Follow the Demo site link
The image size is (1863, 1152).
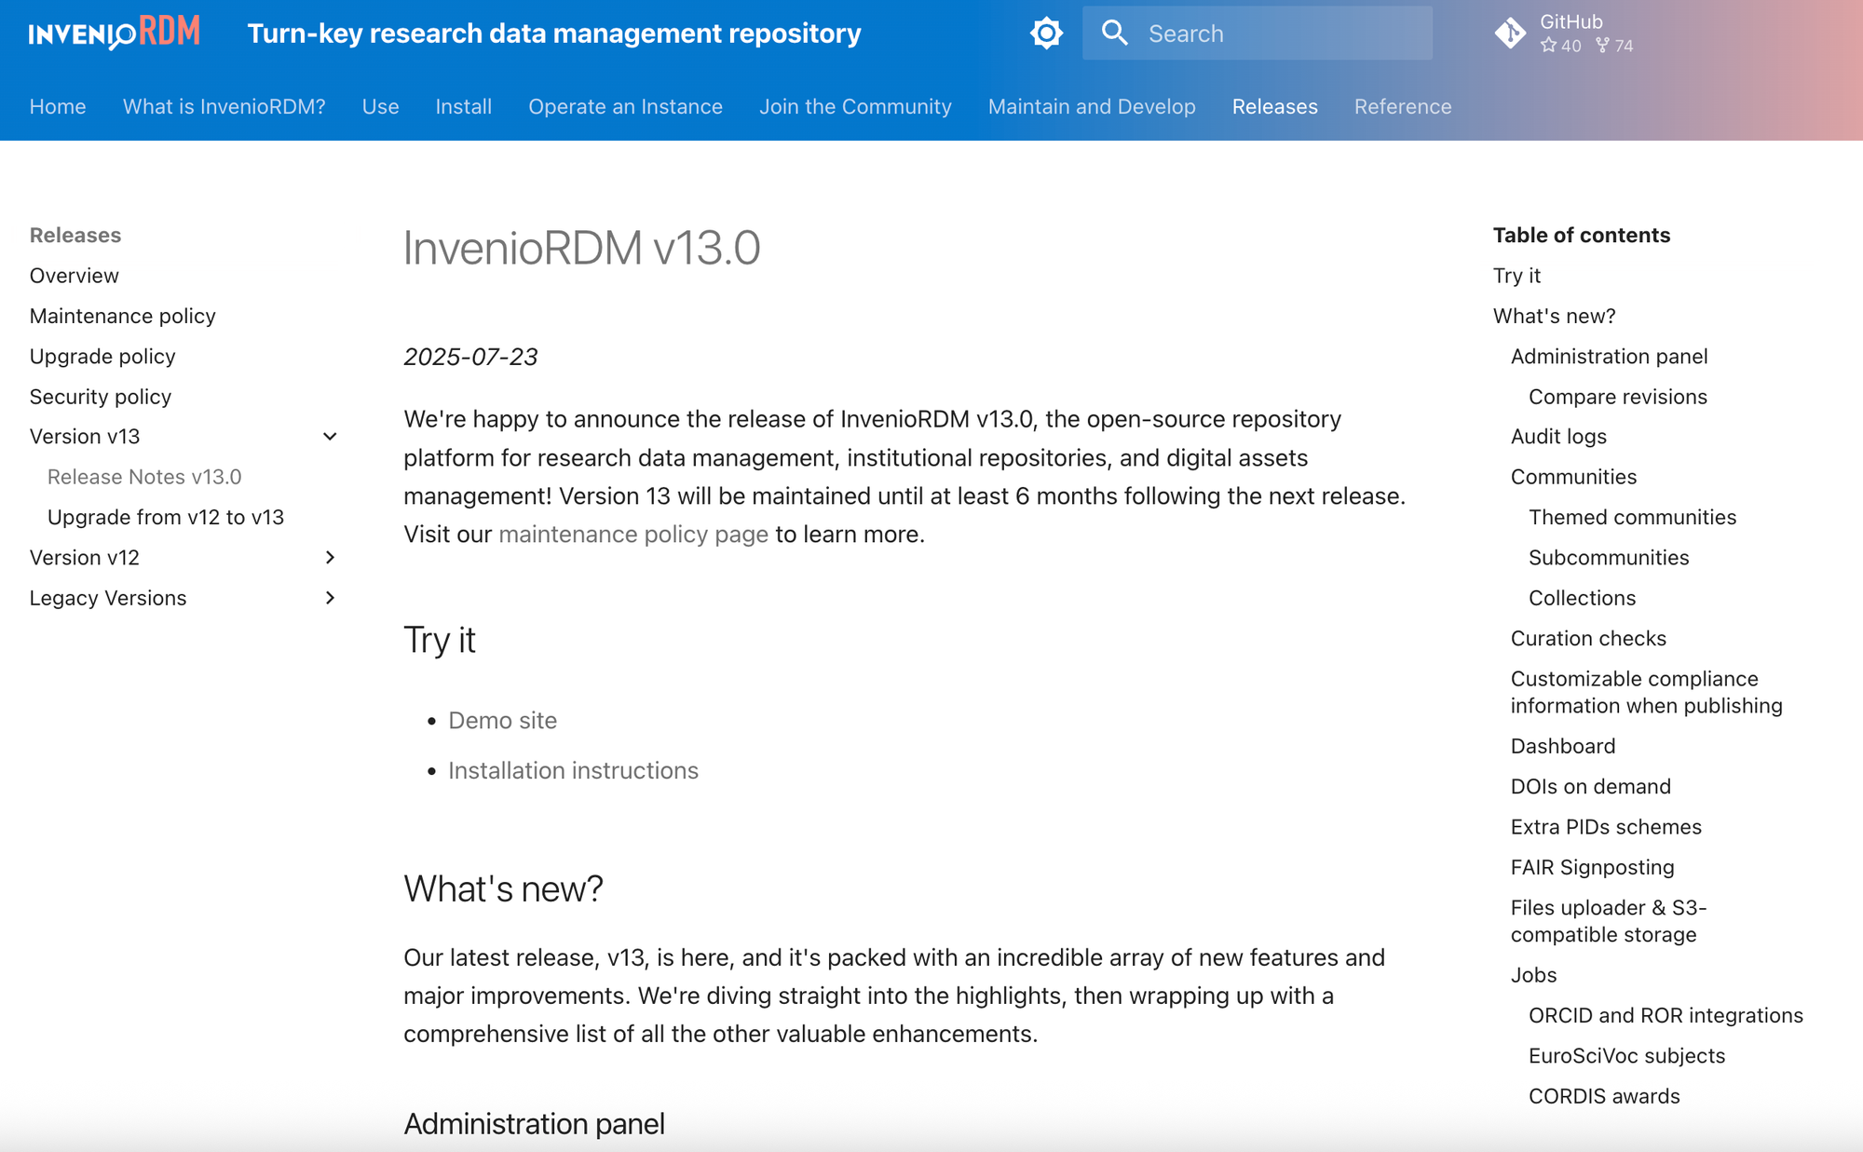click(502, 721)
